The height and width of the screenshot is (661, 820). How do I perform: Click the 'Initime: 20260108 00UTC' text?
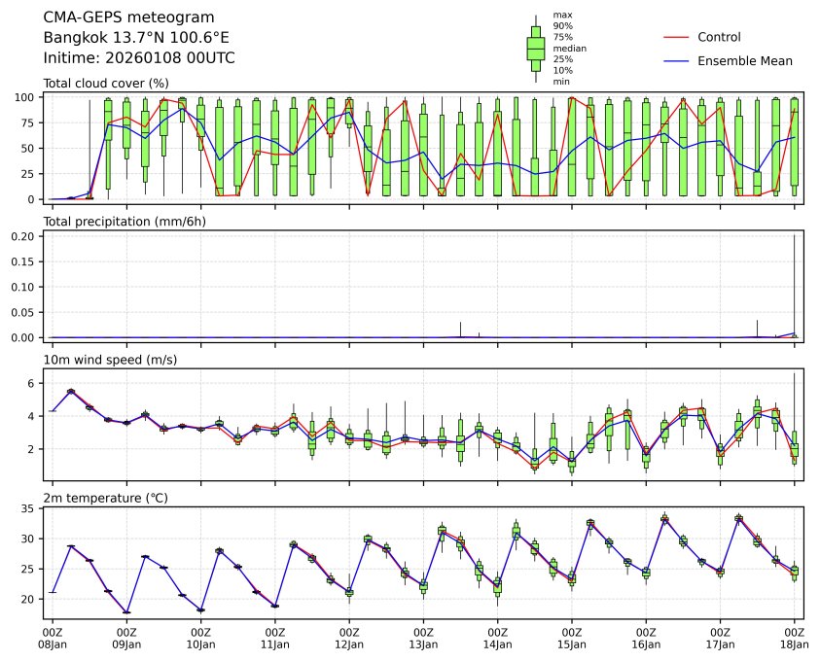(139, 58)
